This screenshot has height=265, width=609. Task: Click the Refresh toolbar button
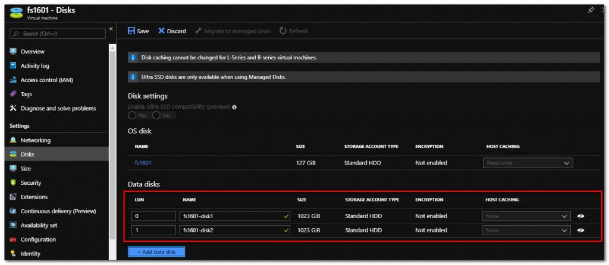(x=294, y=31)
